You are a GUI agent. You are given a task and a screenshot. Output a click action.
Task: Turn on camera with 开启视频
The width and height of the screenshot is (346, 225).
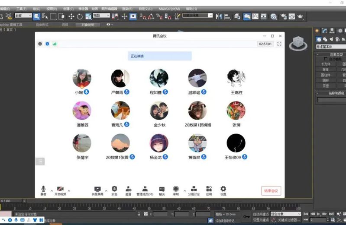pyautogui.click(x=60, y=189)
